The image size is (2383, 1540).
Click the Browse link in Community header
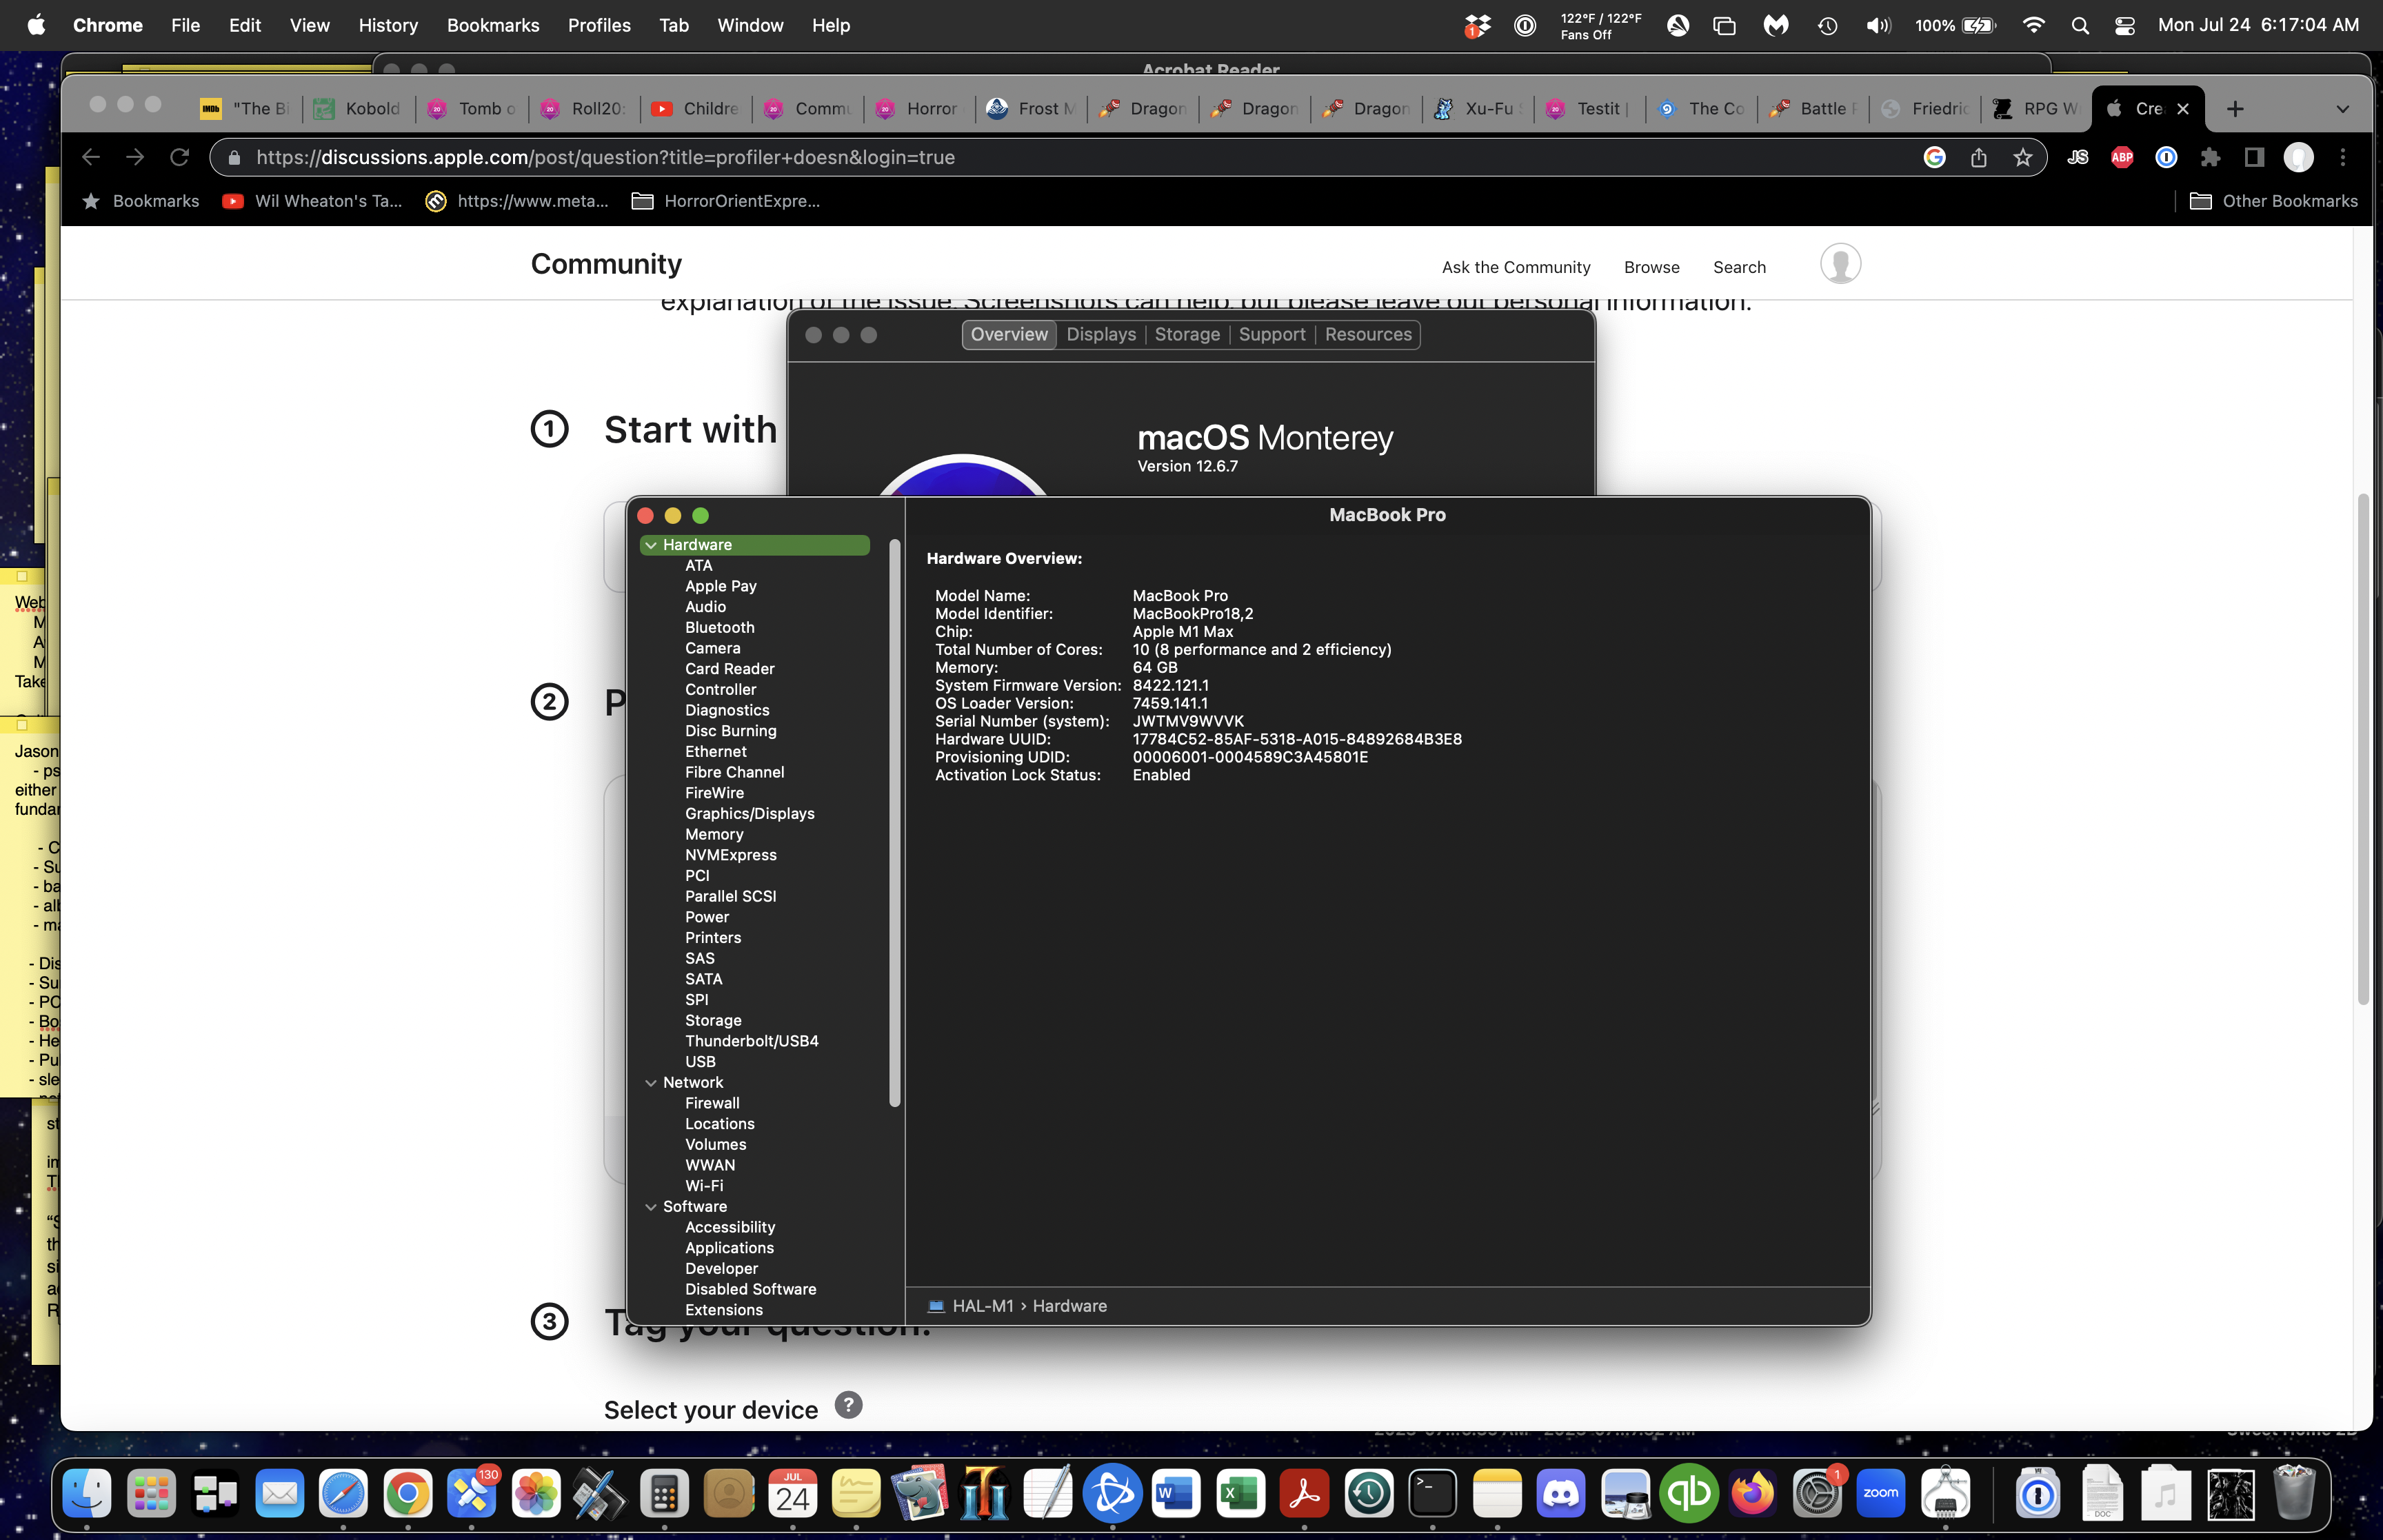tap(1651, 267)
